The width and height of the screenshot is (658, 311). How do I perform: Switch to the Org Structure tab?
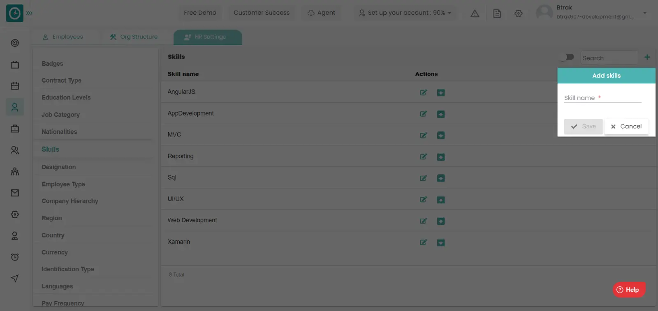coord(134,37)
